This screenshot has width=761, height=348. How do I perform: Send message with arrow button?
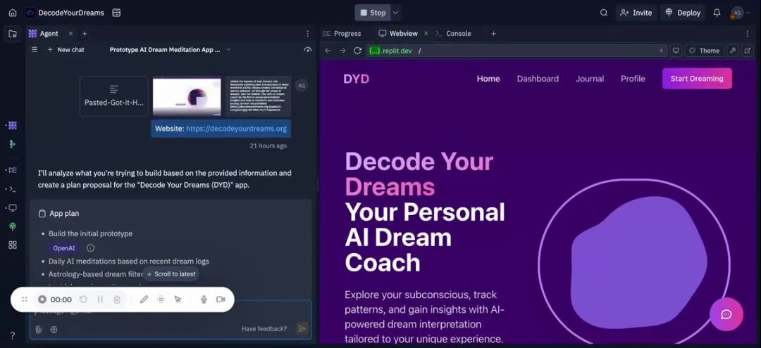[302, 328]
